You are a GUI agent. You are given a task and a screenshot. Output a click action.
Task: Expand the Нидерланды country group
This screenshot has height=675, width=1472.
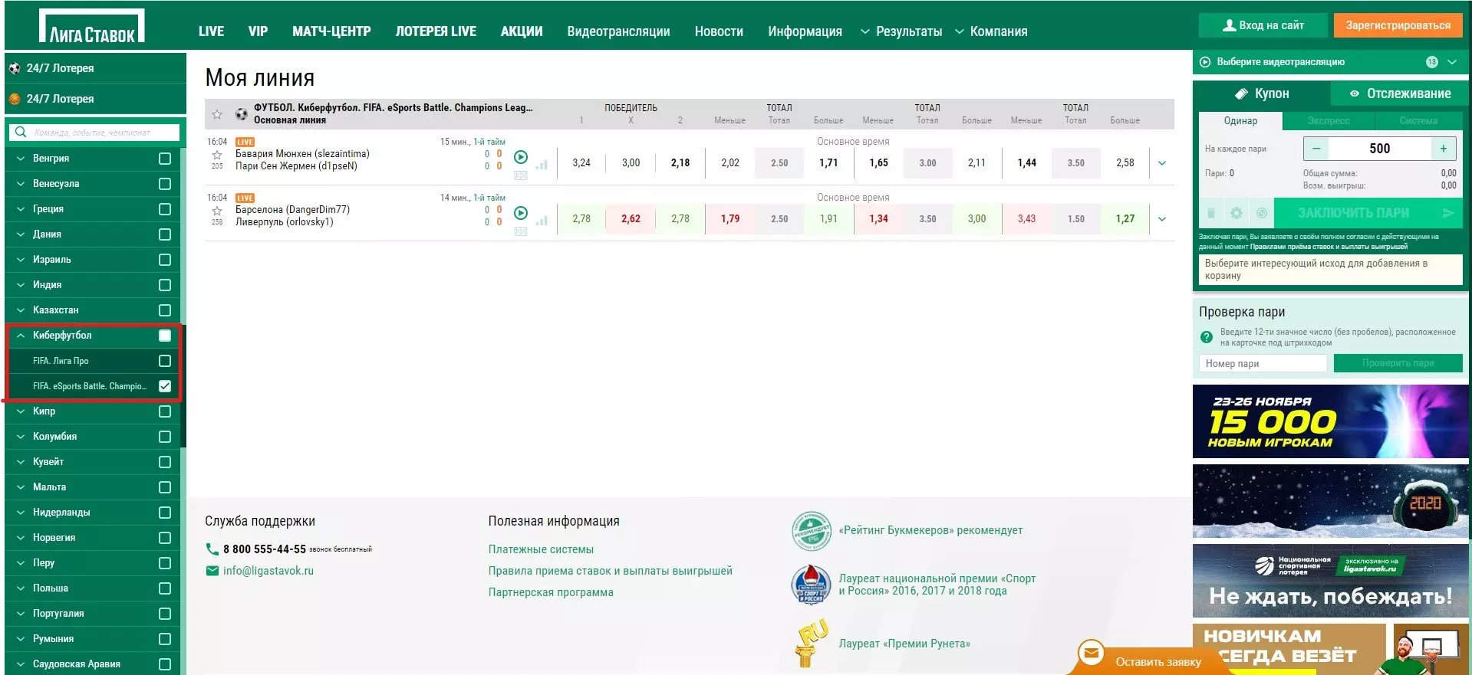click(x=21, y=513)
